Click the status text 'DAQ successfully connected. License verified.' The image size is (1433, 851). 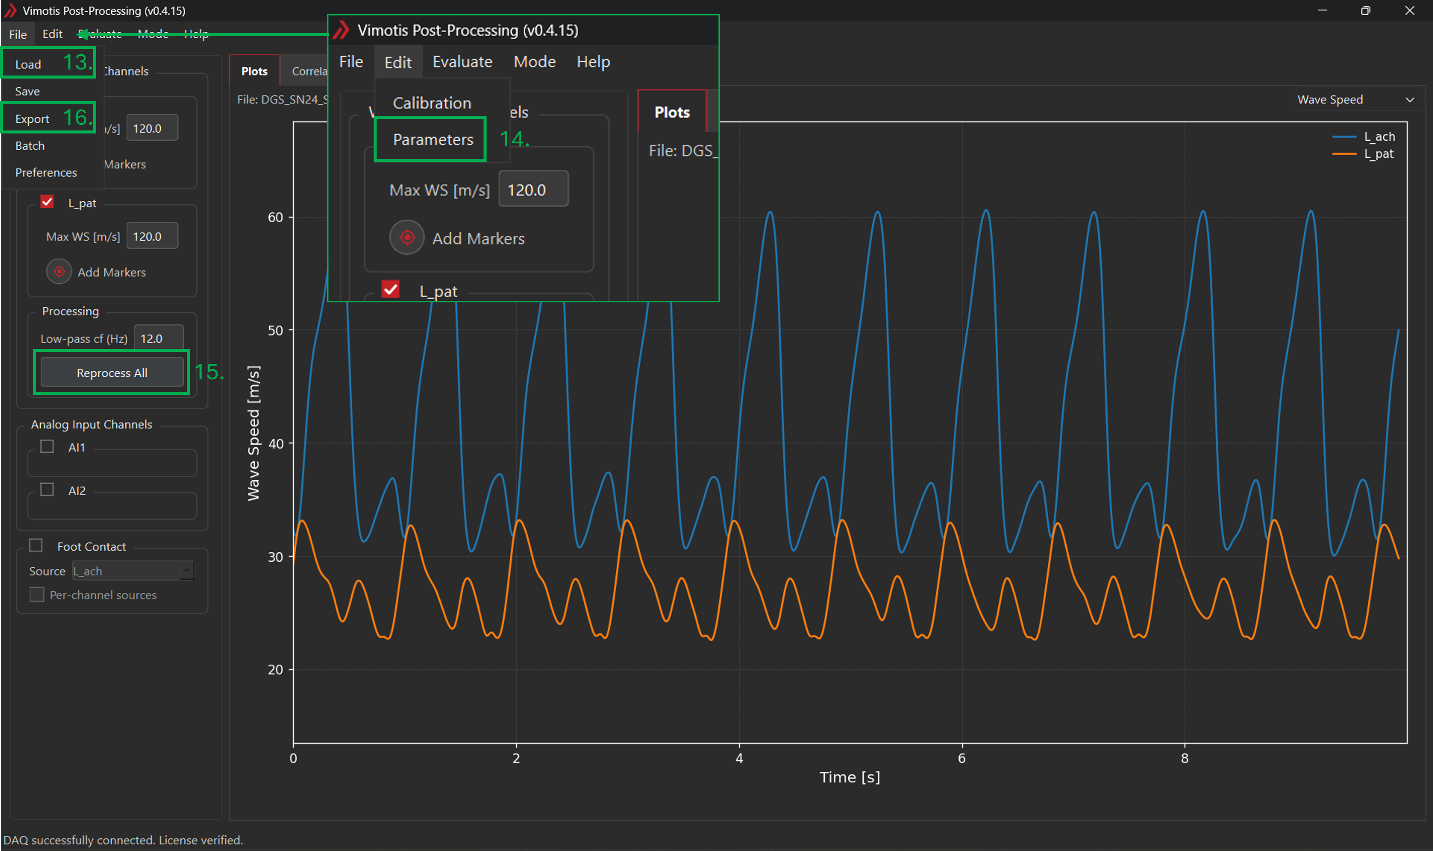point(123,840)
